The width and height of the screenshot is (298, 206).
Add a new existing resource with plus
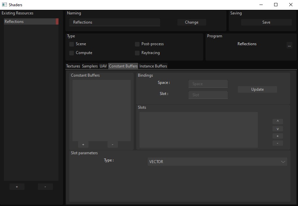coord(17,187)
